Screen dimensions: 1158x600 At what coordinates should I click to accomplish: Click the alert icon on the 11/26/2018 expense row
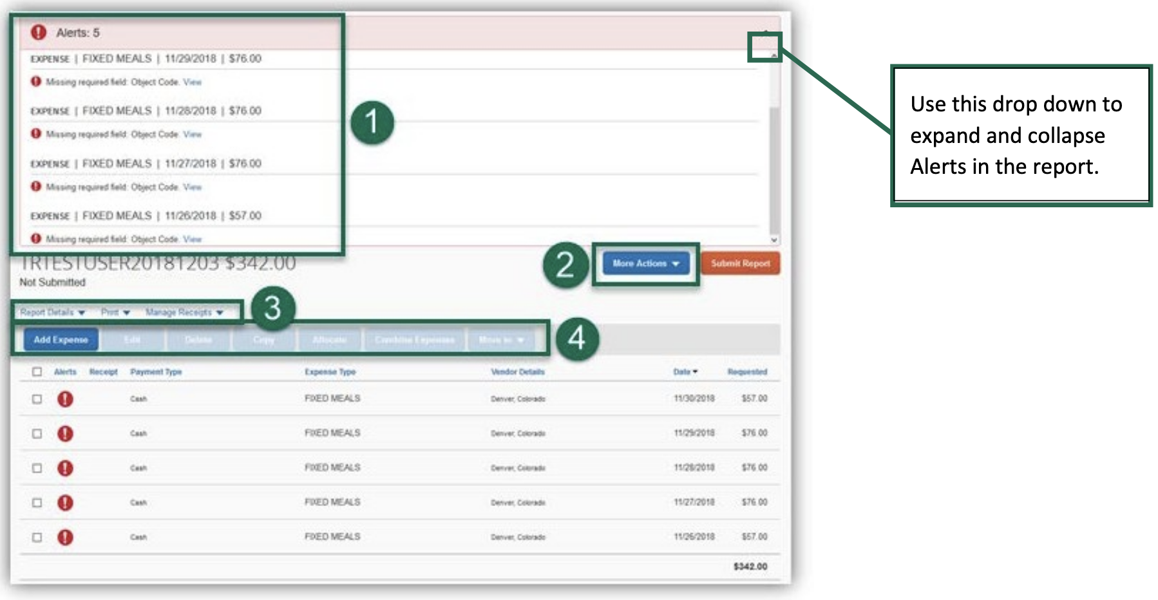point(64,536)
